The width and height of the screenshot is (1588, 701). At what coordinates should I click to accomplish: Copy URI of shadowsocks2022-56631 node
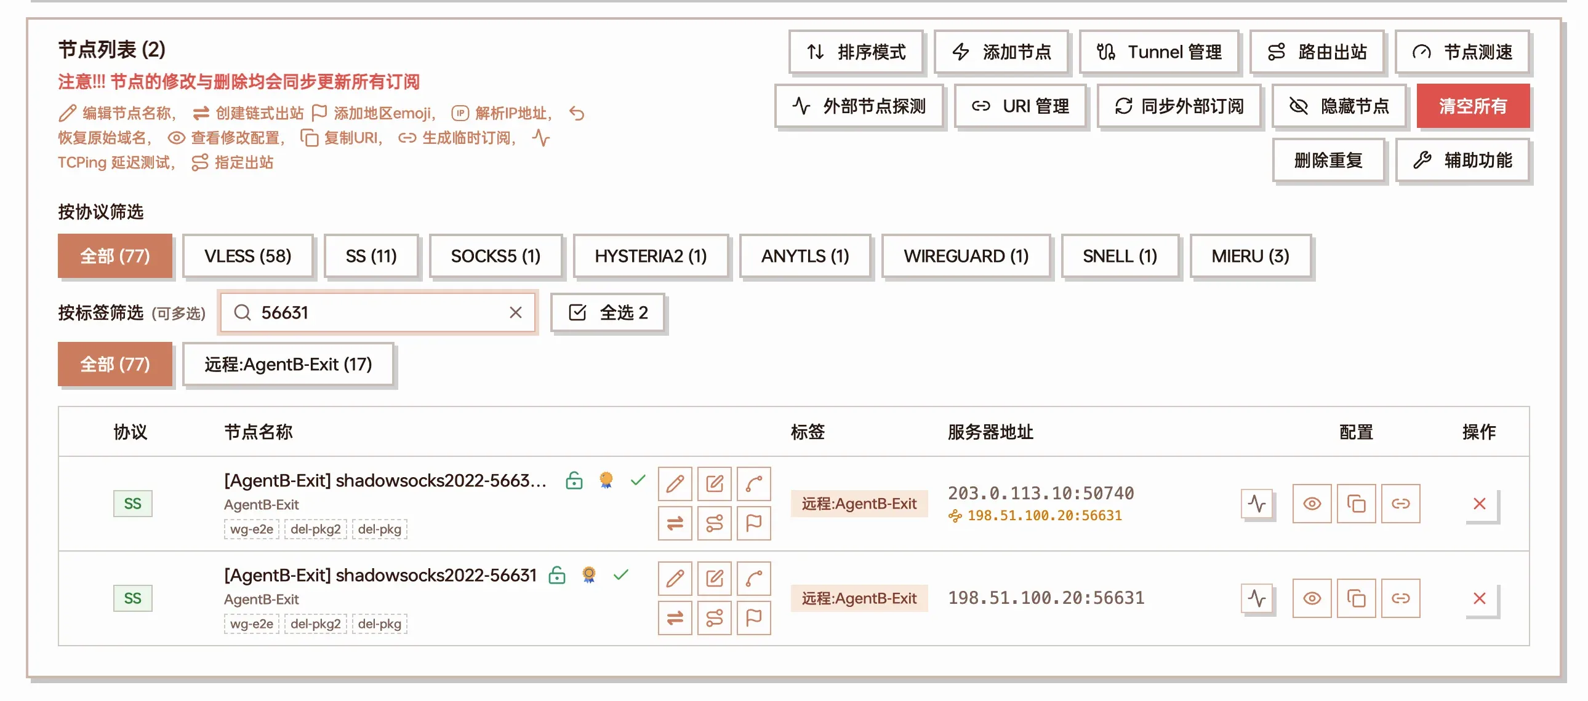1355,598
